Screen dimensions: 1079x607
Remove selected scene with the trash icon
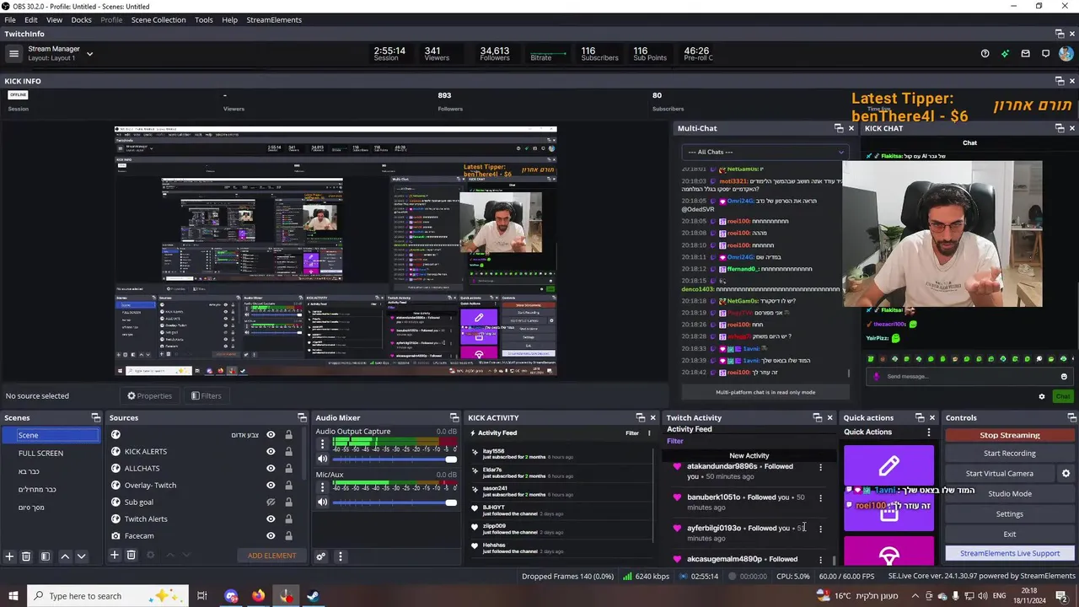(26, 556)
